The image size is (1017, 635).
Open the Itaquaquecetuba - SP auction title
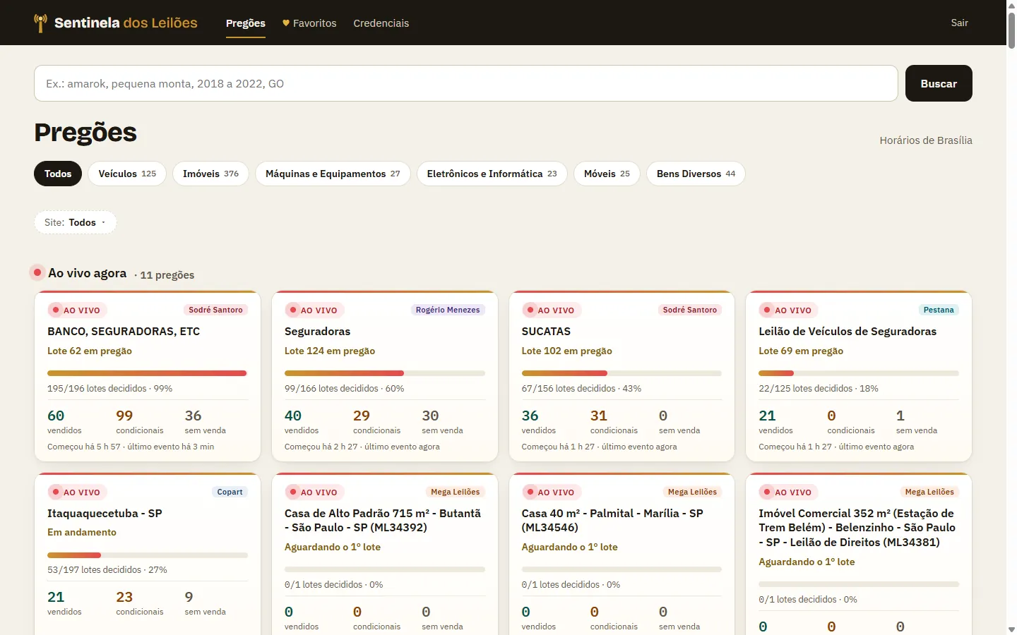(105, 513)
